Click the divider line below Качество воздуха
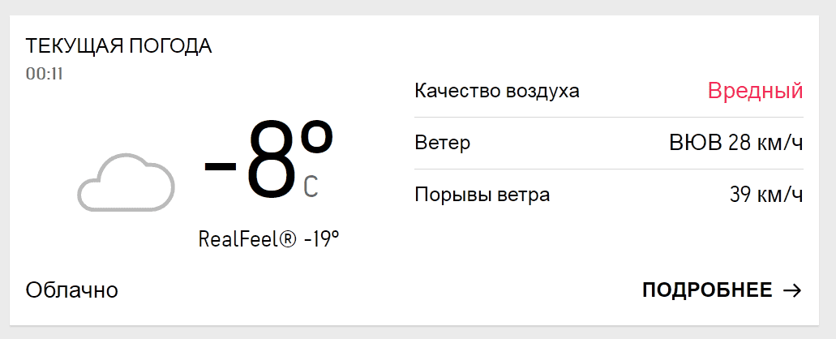This screenshot has width=836, height=339. pos(608,117)
